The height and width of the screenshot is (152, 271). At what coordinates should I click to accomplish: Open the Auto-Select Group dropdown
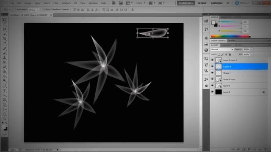click(34, 10)
